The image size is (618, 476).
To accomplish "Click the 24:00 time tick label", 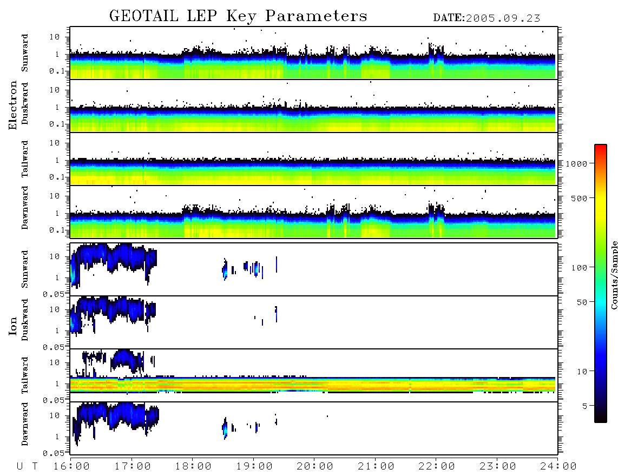I will tap(558, 467).
